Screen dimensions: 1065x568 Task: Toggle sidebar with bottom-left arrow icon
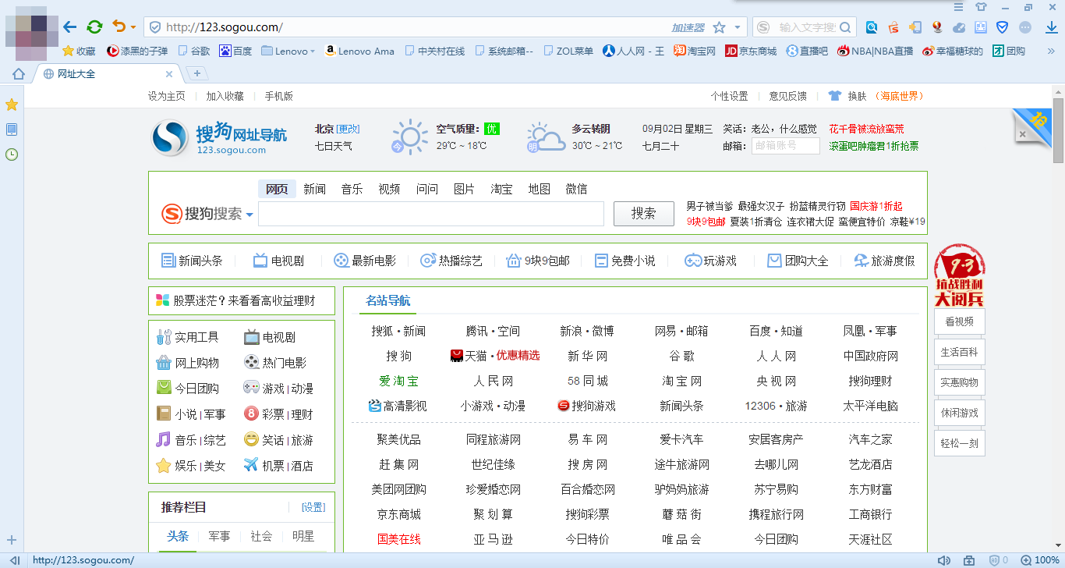tap(14, 560)
